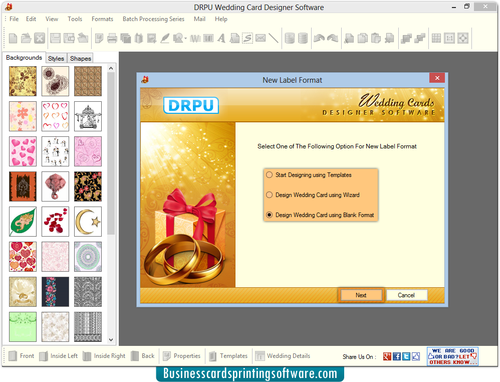The image size is (500, 382).
Task: Click the first database cylinder icon
Action: (x=290, y=38)
